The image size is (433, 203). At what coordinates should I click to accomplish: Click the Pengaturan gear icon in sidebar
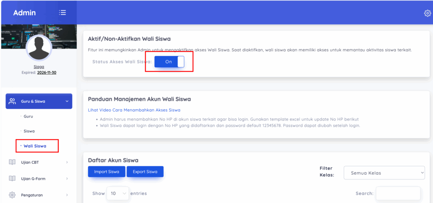point(12,195)
